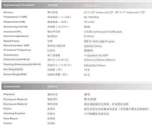This screenshot has width=152, height=126.
Task: Click the '额定阻抗' Chinese label
Action: point(52,36)
